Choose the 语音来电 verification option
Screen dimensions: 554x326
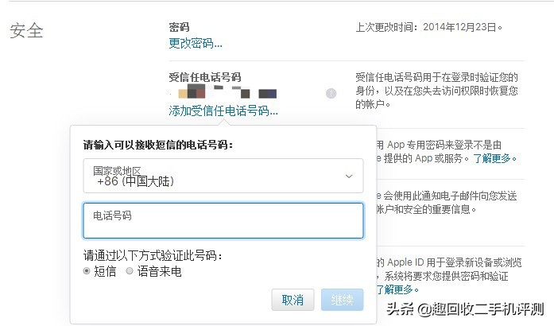(130, 271)
